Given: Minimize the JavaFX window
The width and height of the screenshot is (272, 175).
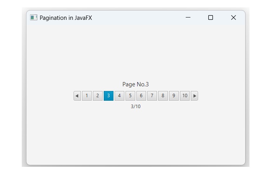Looking at the screenshot, I should point(188,17).
